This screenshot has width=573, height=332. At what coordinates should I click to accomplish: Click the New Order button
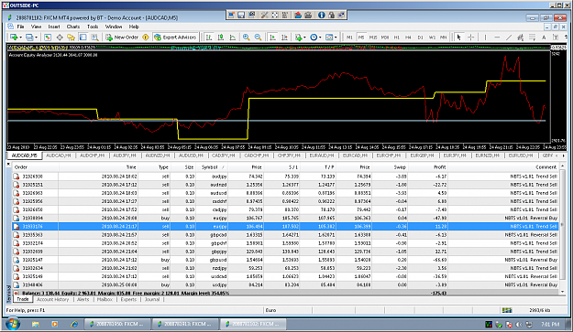click(122, 37)
